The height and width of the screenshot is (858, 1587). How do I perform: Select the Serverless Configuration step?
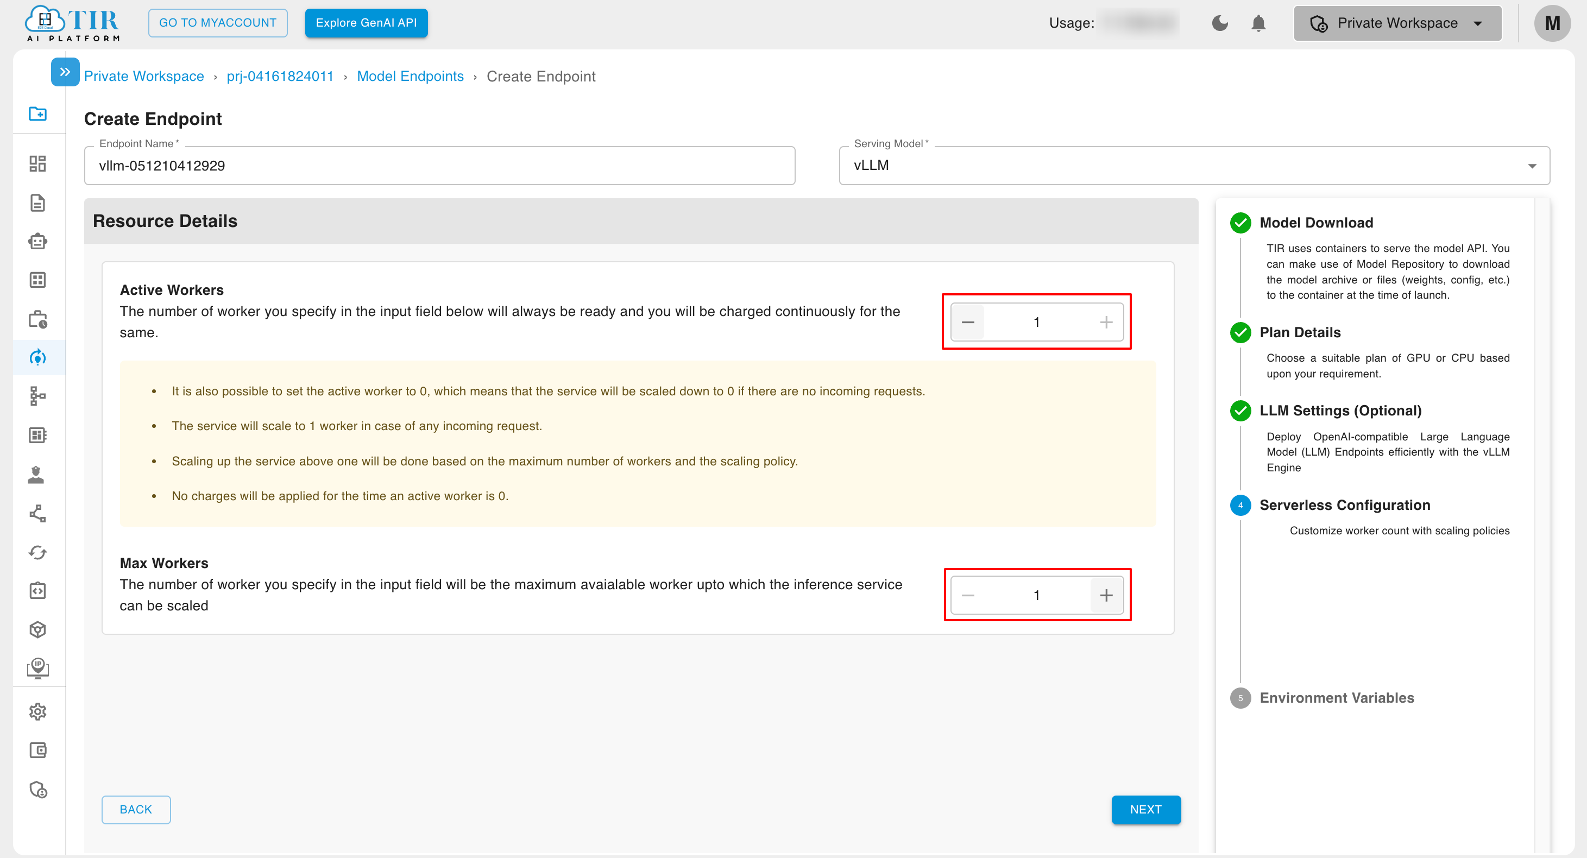[x=1344, y=505]
